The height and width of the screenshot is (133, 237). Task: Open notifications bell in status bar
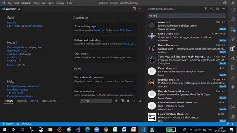(x=233, y=124)
